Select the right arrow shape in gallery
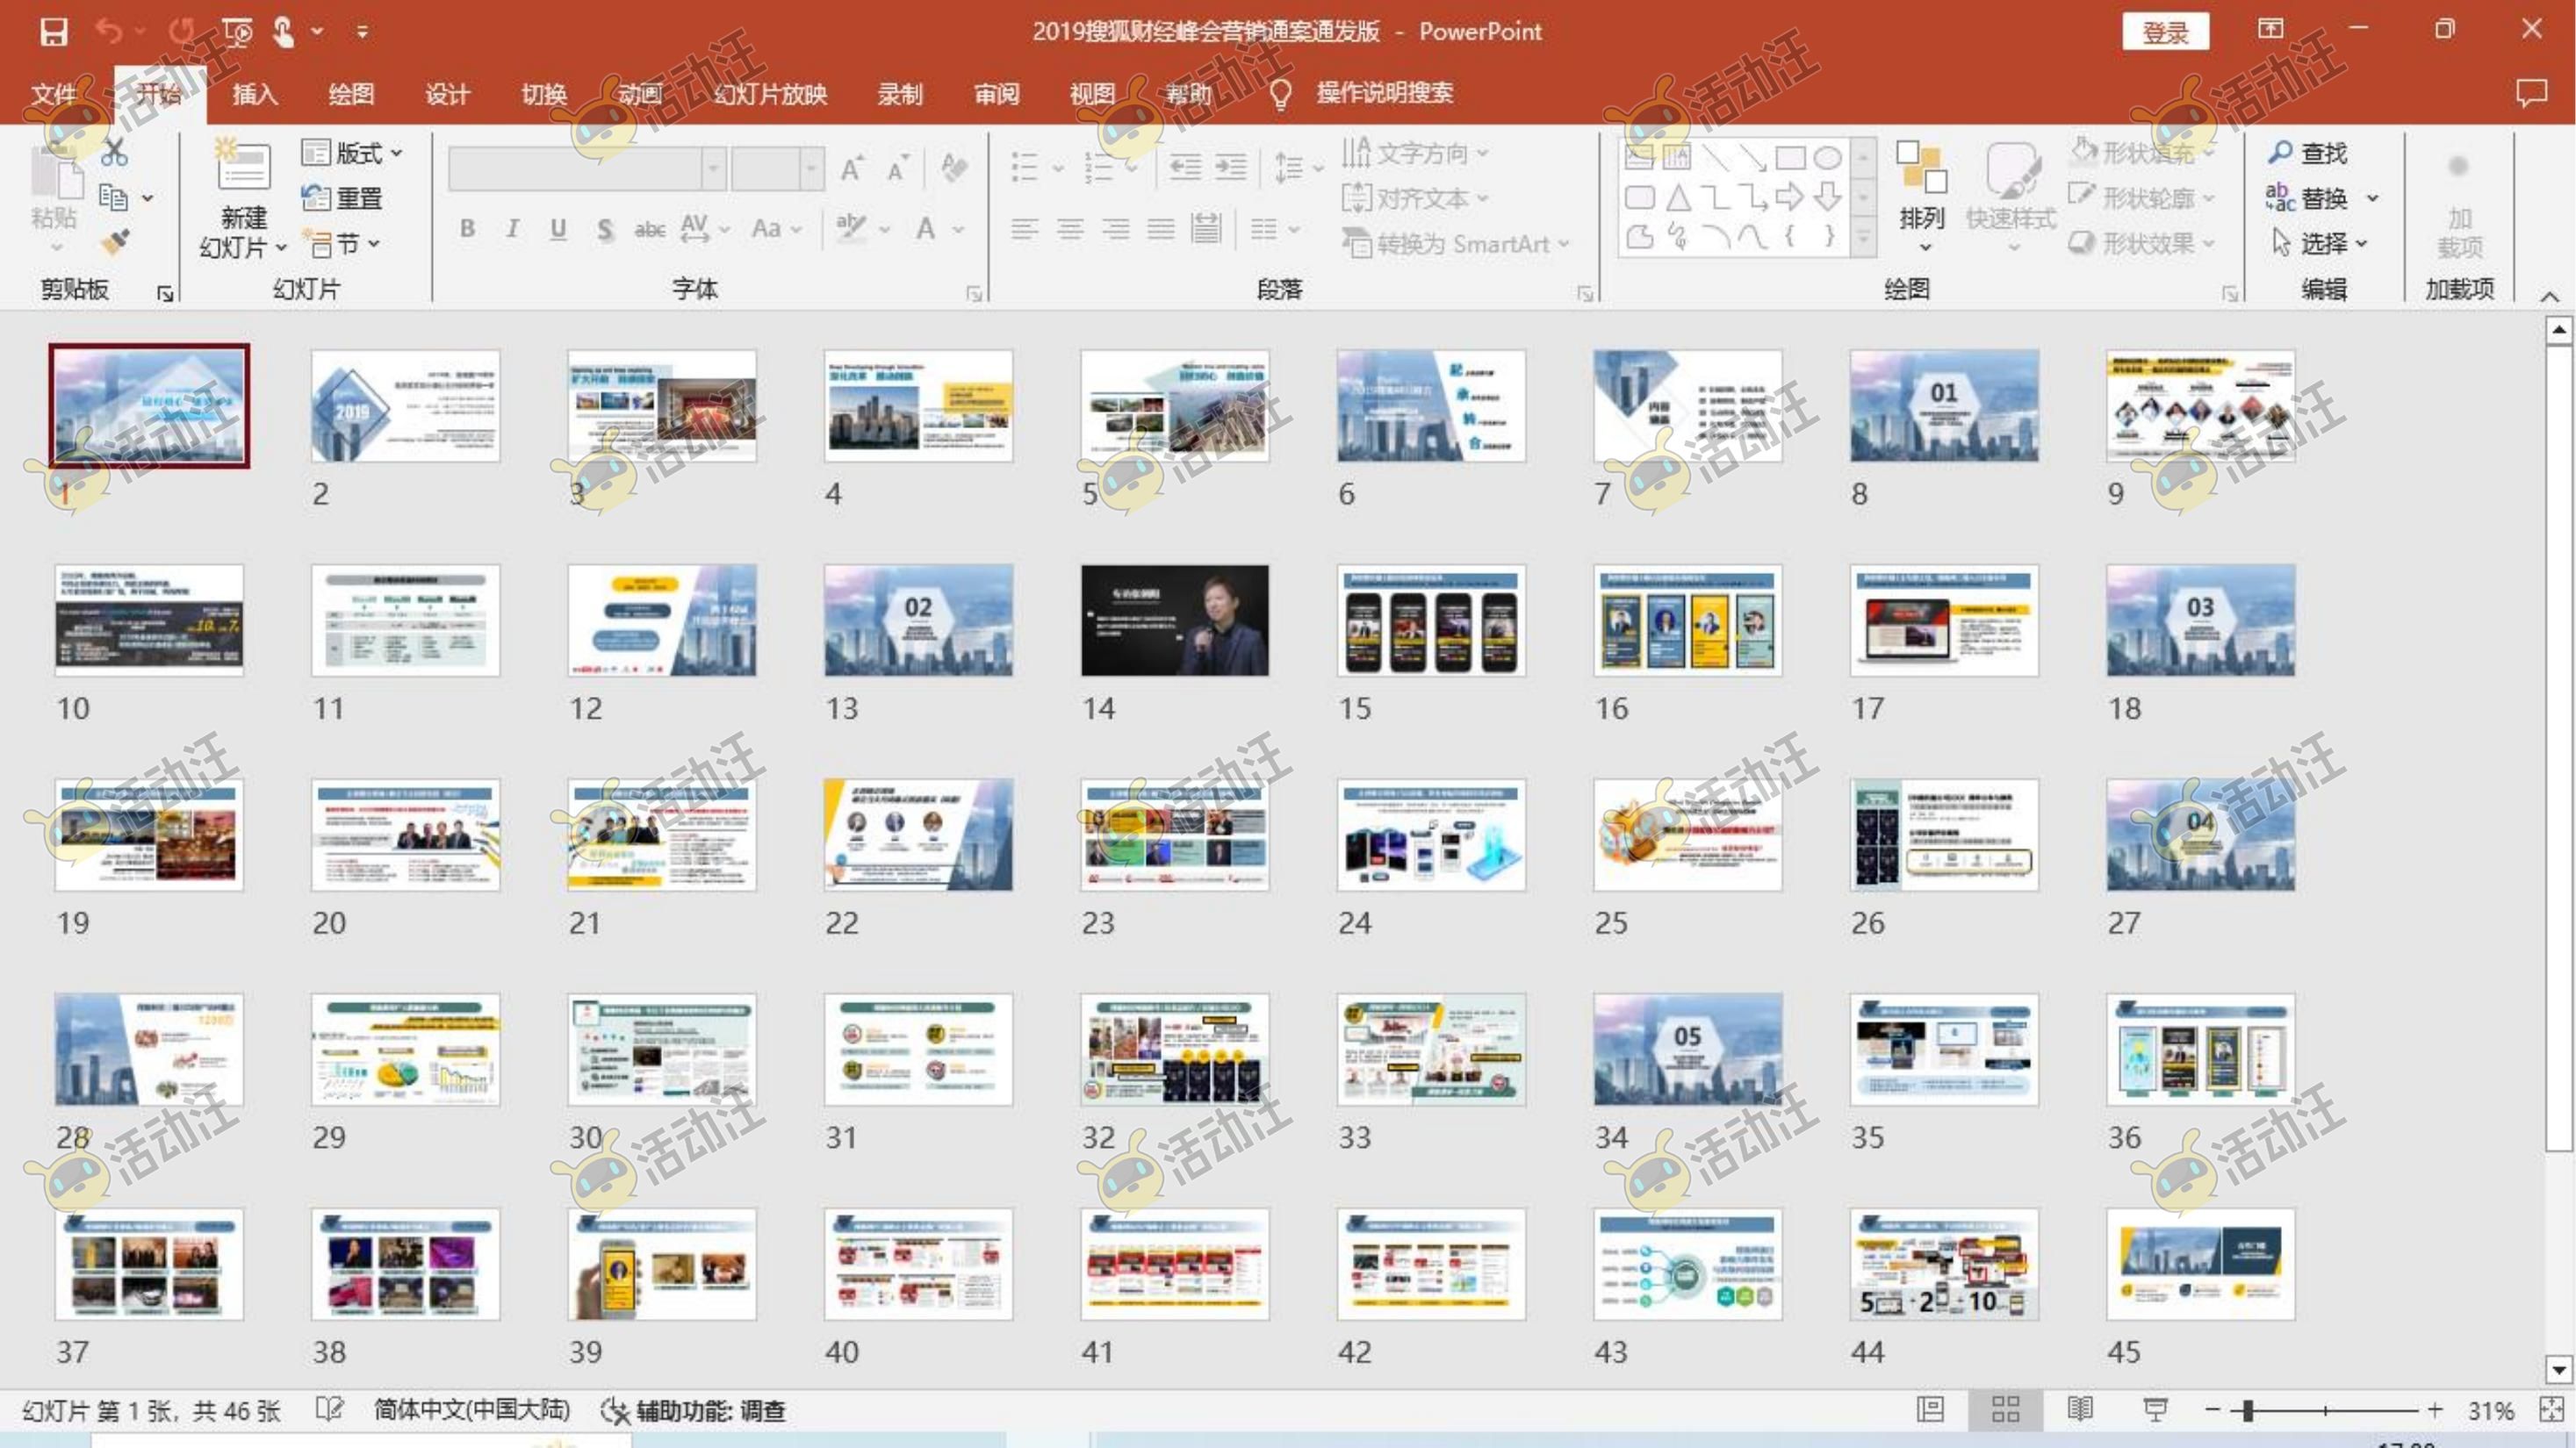The image size is (2576, 1448). [1790, 197]
